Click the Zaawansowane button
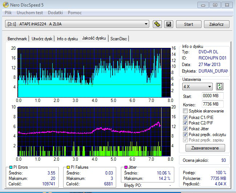This screenshot has width=236, height=193. (x=205, y=148)
